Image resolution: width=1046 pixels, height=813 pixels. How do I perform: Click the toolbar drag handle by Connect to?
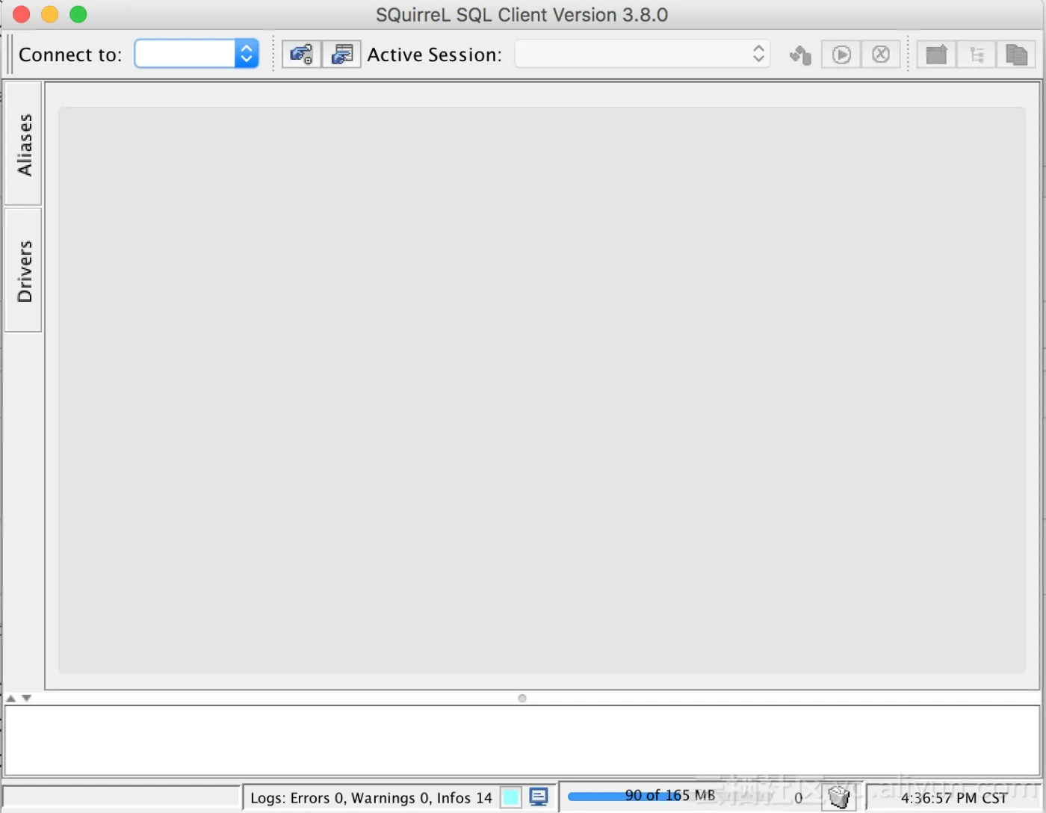(x=9, y=55)
